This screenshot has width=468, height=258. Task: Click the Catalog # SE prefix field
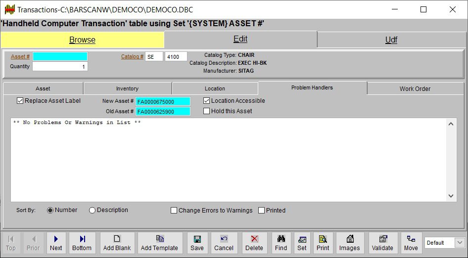[154, 56]
